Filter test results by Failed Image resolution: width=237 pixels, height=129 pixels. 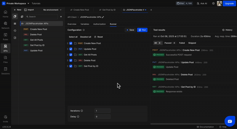tap(182, 43)
